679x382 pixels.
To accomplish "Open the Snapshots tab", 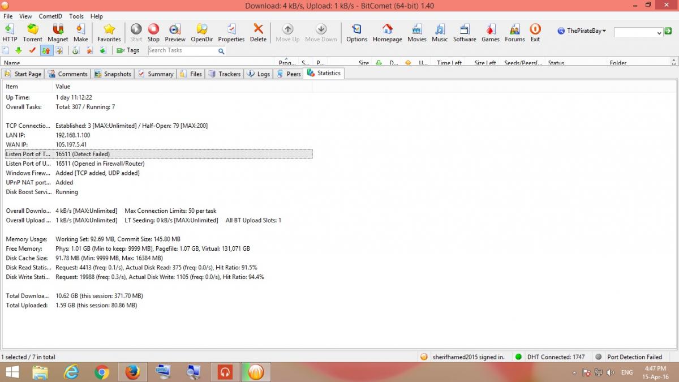I will tap(113, 74).
